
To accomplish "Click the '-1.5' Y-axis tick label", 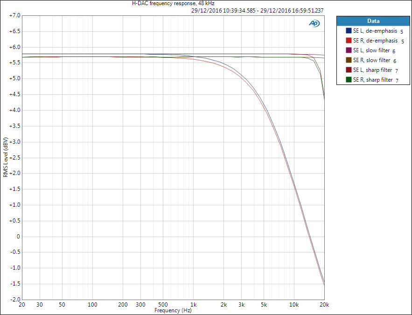I will (15, 284).
